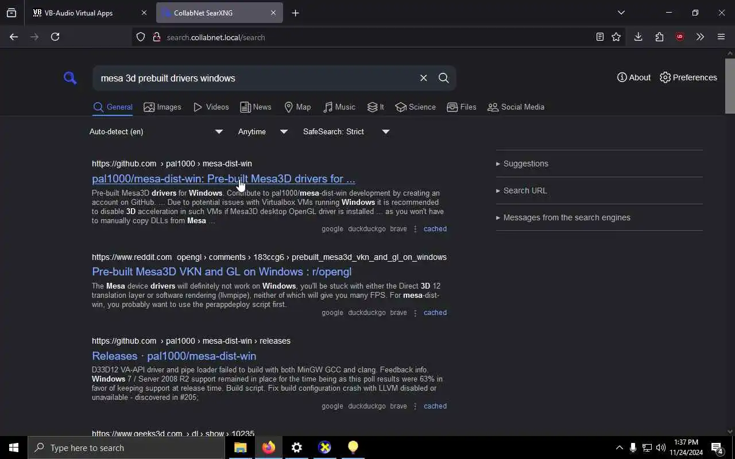The image size is (735, 459).
Task: Switch to the Files category
Action: click(462, 107)
